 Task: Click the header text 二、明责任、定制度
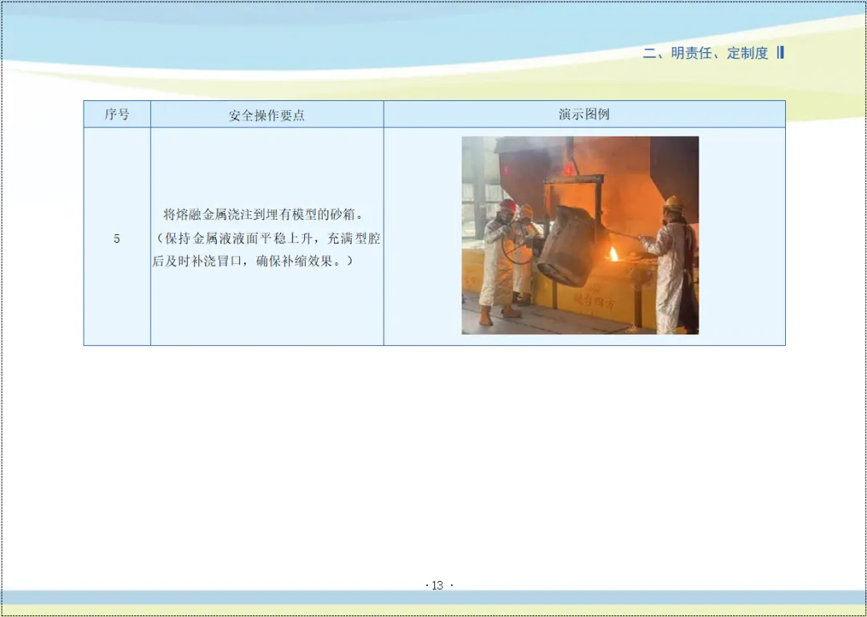(706, 53)
